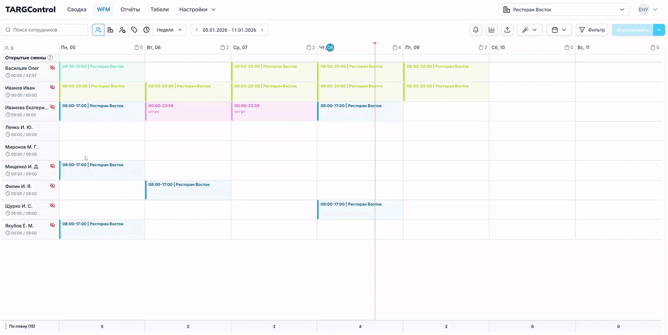Toggle visibility eye for Мищенко И. Д.
Viewport: 668px width, 335px height.
coord(52,166)
